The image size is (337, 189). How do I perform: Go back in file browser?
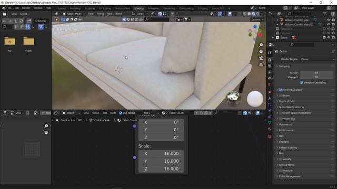pos(5,21)
